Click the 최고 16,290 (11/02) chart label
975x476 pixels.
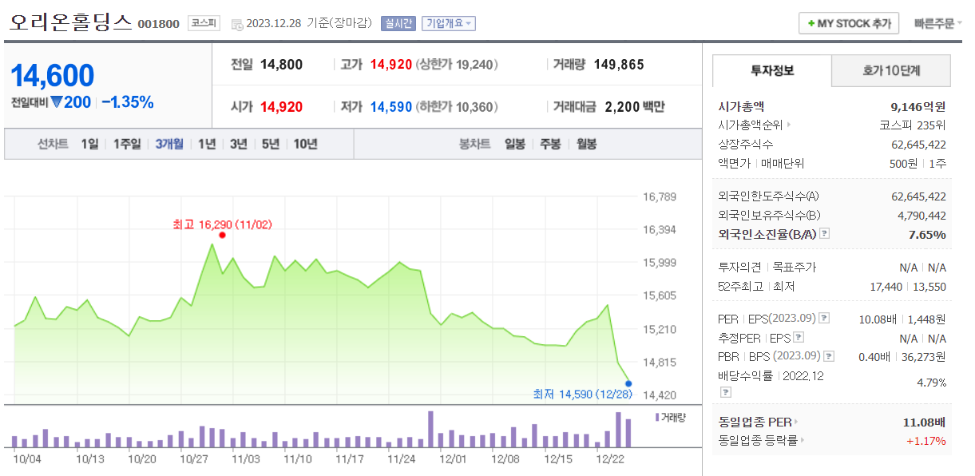pyautogui.click(x=222, y=224)
